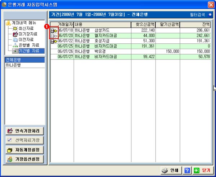Image resolution: width=216 pixels, height=177 pixels.
Task: Click withdrawal amount 51,300
Action: point(149,41)
